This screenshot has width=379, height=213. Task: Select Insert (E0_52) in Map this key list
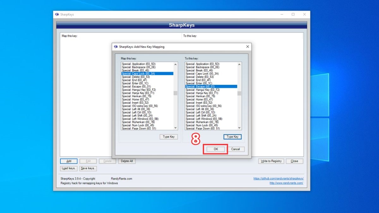click(147, 103)
